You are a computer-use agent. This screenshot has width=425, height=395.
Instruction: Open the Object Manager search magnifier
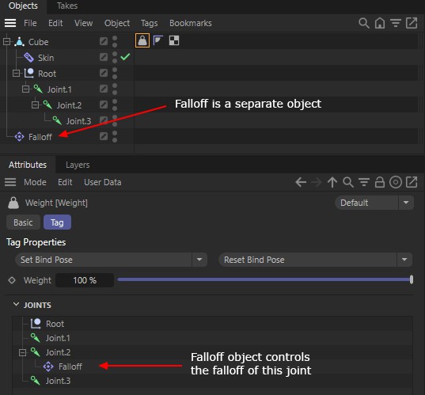[x=364, y=23]
